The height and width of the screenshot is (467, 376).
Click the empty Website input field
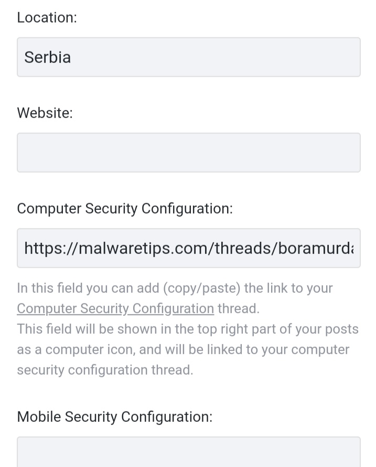point(188,153)
